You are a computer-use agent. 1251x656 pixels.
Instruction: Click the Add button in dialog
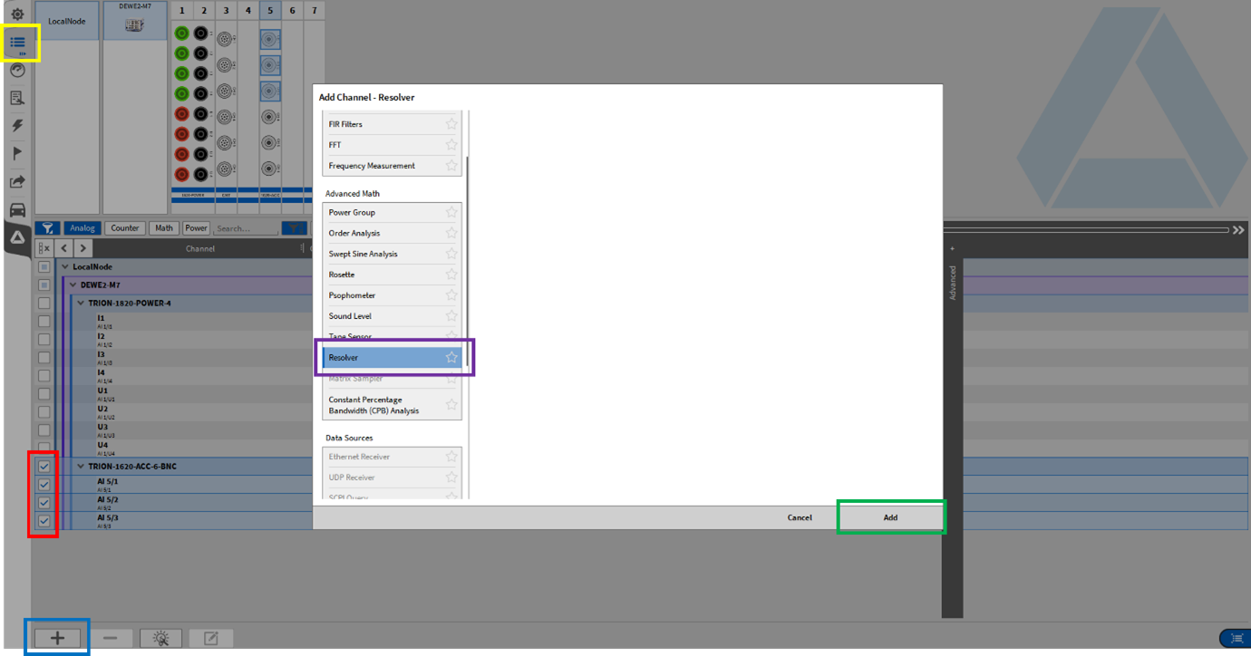click(890, 517)
